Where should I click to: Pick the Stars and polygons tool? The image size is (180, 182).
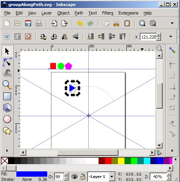click(x=7, y=131)
